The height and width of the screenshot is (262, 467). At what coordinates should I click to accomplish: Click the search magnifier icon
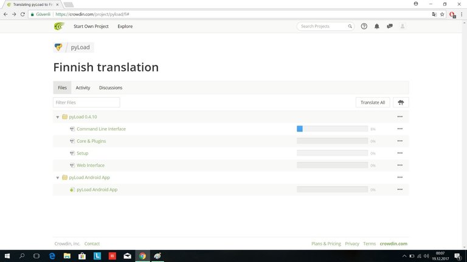pyautogui.click(x=350, y=26)
